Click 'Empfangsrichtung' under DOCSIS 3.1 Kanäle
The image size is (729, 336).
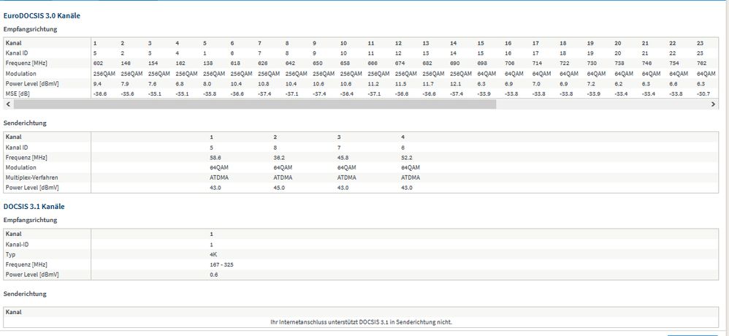click(30, 220)
